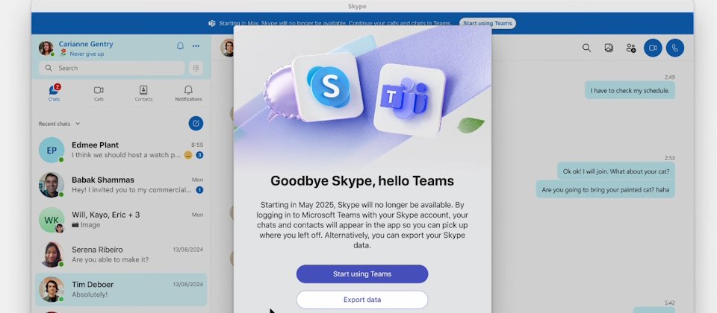Click the unread badge on Babak Shammas's chat
Image resolution: width=717 pixels, height=313 pixels.
coord(199,190)
